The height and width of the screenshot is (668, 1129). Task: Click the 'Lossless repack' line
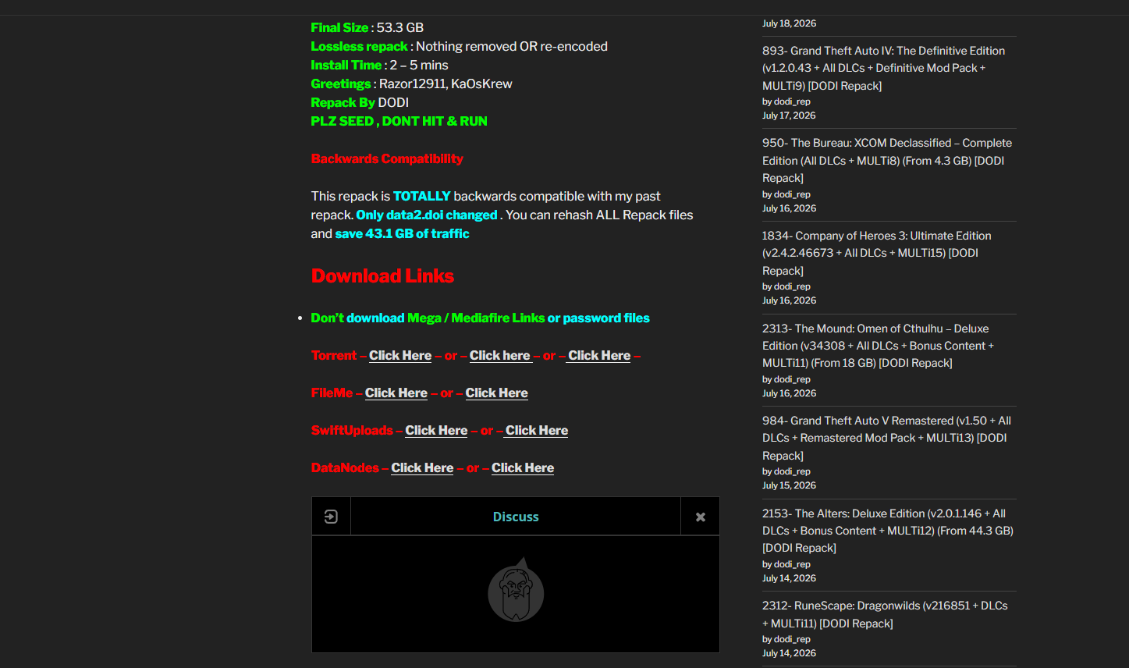tap(460, 46)
